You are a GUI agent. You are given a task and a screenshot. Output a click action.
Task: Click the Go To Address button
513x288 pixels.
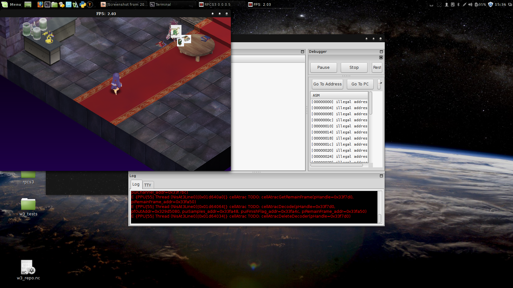point(327,84)
